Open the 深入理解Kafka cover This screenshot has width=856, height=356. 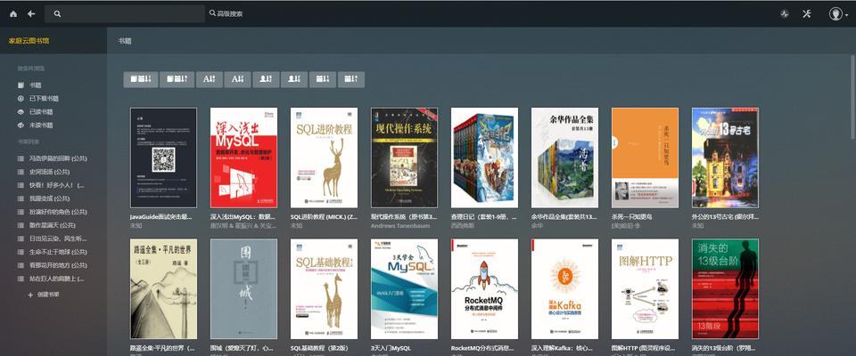tap(564, 289)
